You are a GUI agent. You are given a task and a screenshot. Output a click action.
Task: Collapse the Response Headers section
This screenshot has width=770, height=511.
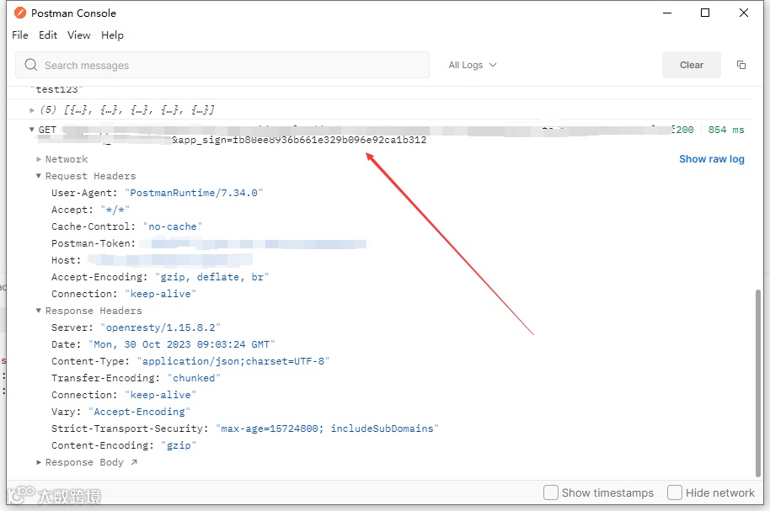pos(38,311)
